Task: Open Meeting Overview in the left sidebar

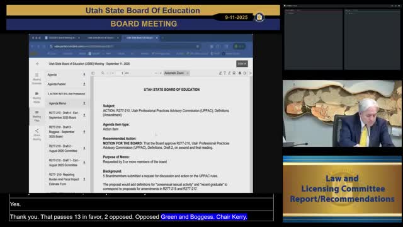Action: click(x=37, y=78)
